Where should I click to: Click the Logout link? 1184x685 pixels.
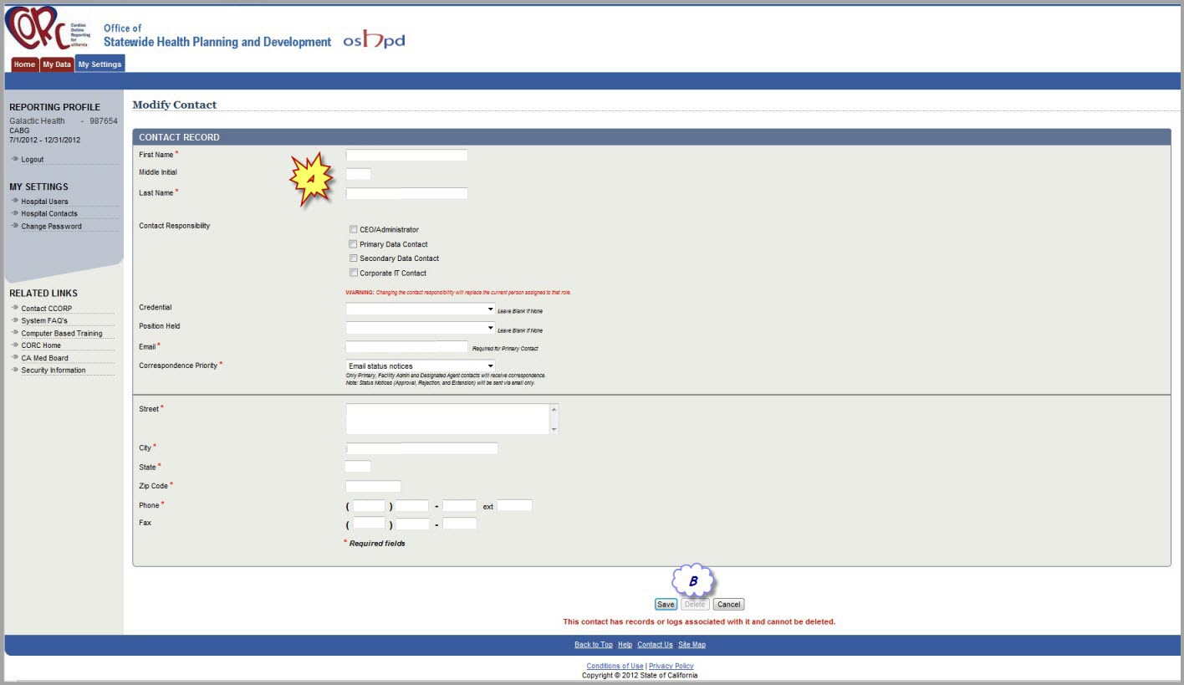(x=33, y=159)
